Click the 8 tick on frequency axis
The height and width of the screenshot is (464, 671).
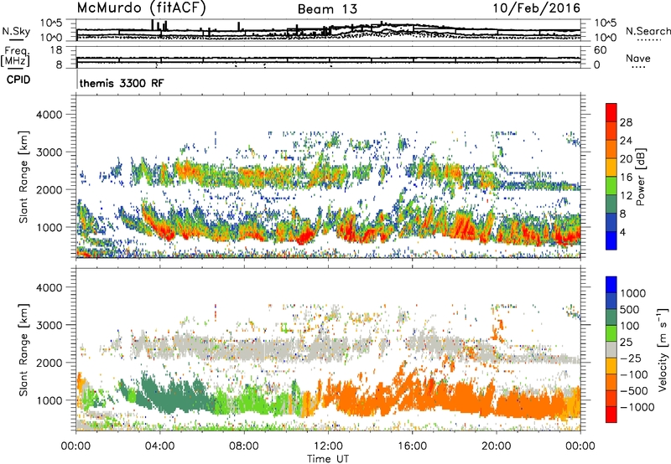click(x=59, y=64)
